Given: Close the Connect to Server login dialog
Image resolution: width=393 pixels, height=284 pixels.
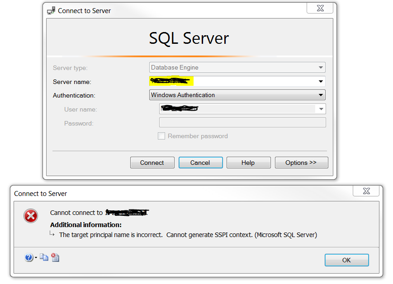Looking at the screenshot, I should 320,8.
